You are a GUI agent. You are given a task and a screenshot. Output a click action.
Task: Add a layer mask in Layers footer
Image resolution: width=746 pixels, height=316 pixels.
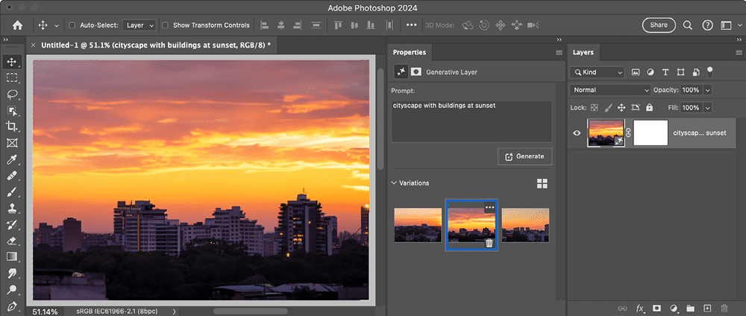point(657,309)
